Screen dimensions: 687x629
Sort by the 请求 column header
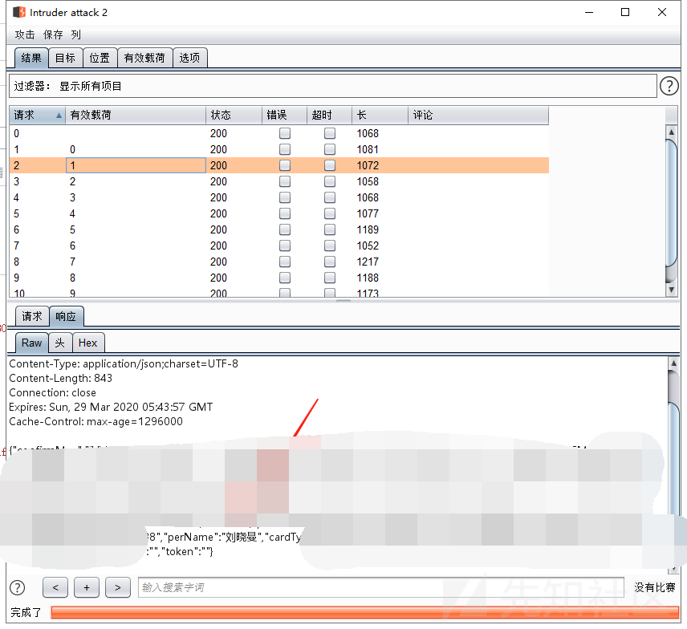point(38,116)
